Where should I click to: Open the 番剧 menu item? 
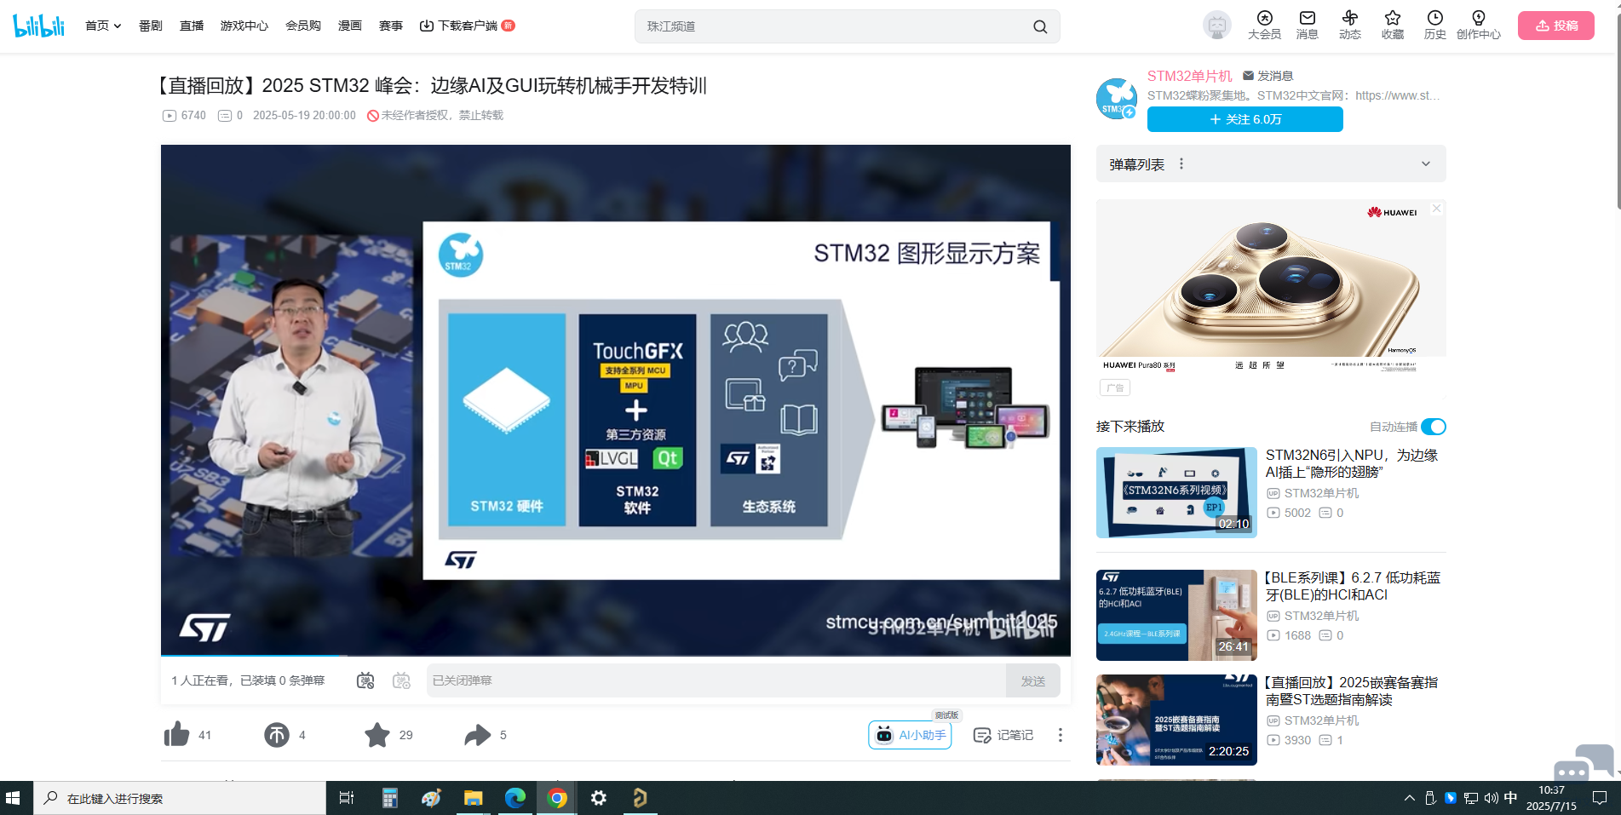151,26
